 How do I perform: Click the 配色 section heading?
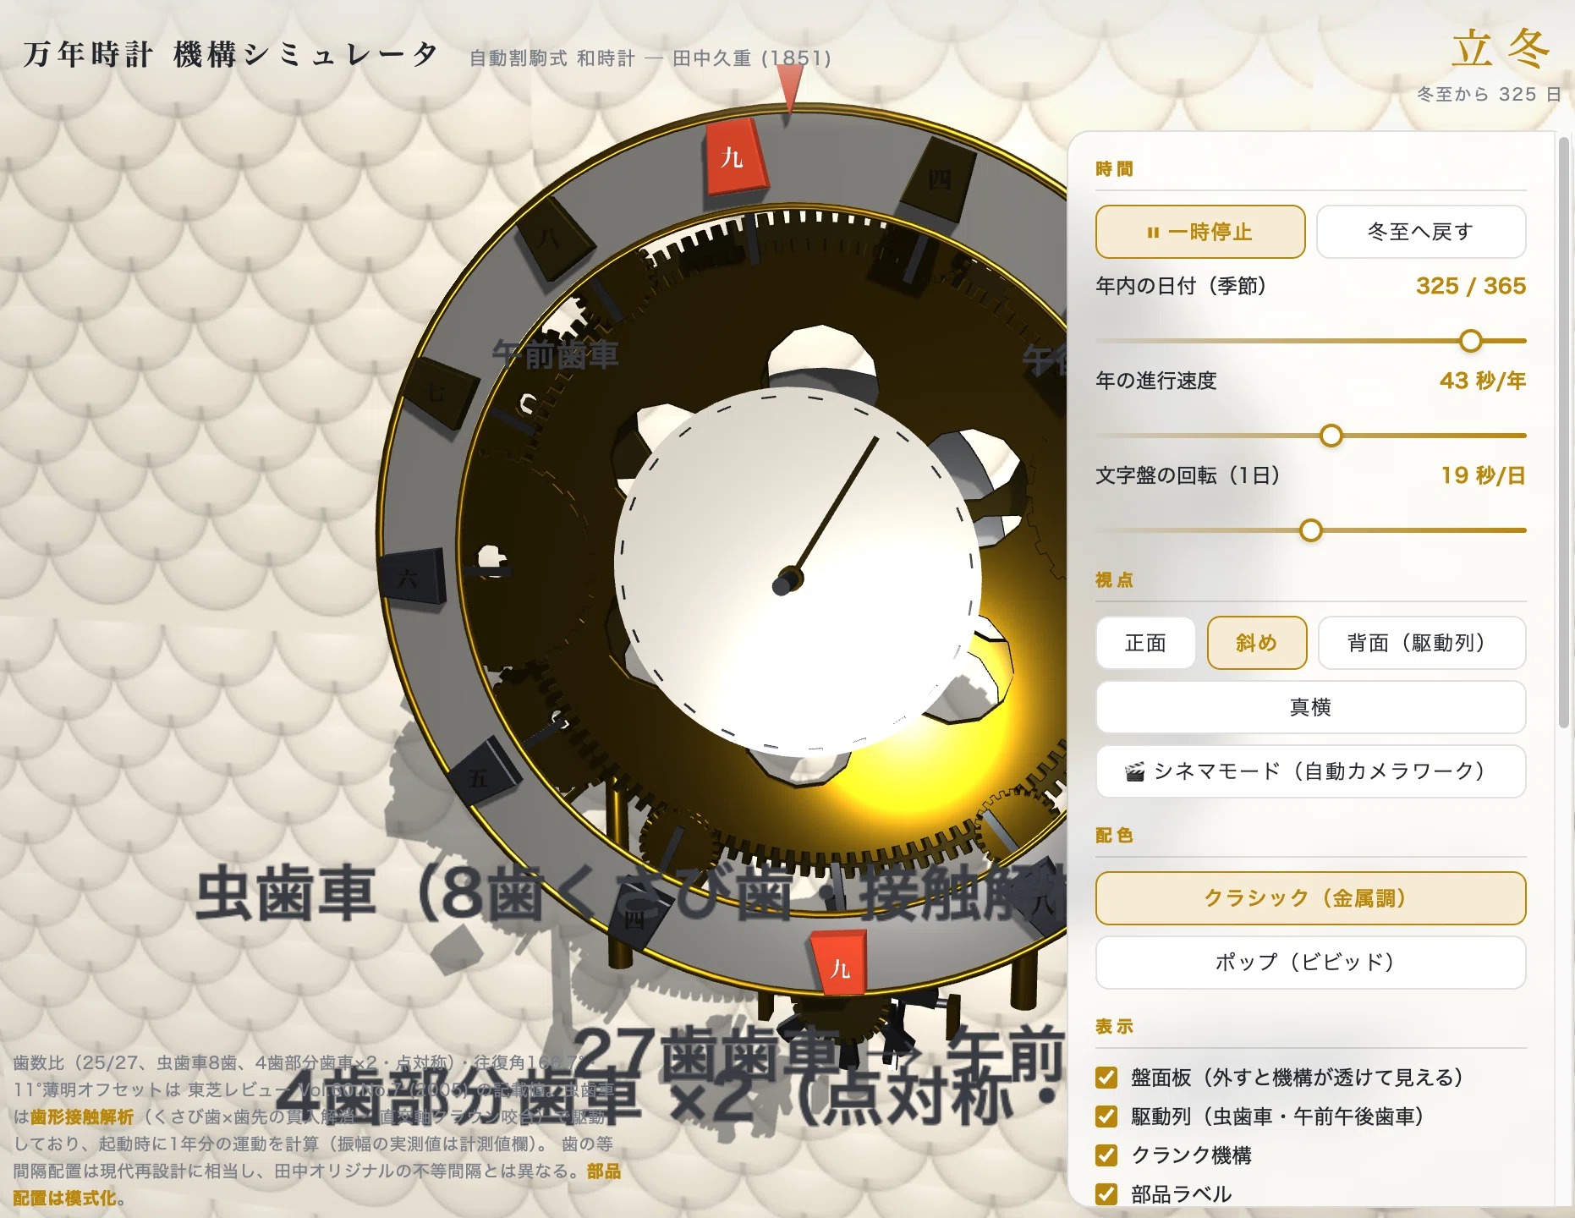point(1114,836)
